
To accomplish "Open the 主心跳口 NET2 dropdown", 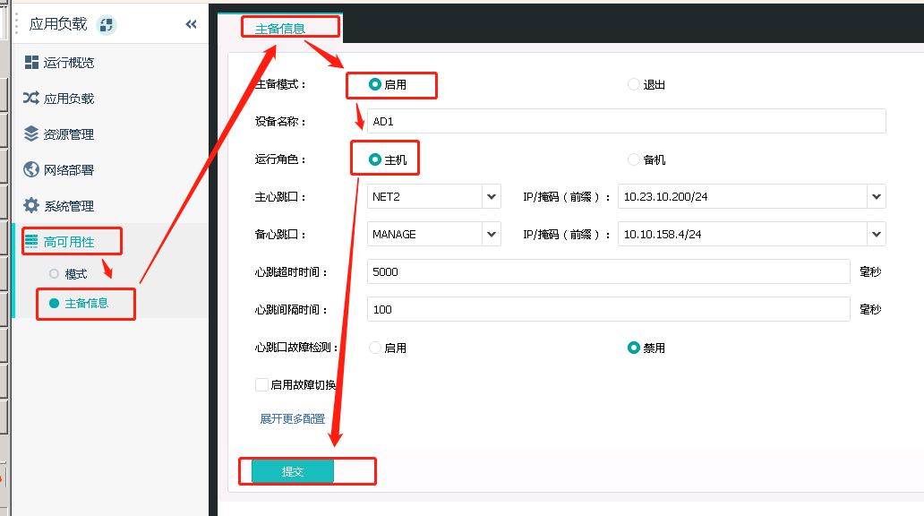I will click(492, 196).
